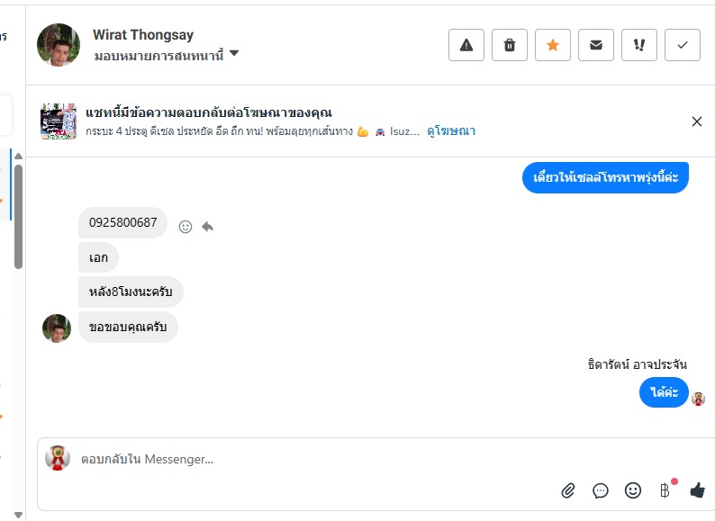The width and height of the screenshot is (715, 521).
Task: Move conversation to trash
Action: tap(510, 46)
